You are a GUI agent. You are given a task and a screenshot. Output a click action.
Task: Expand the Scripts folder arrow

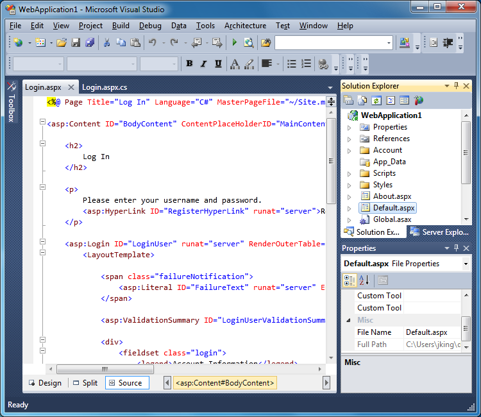(349, 174)
